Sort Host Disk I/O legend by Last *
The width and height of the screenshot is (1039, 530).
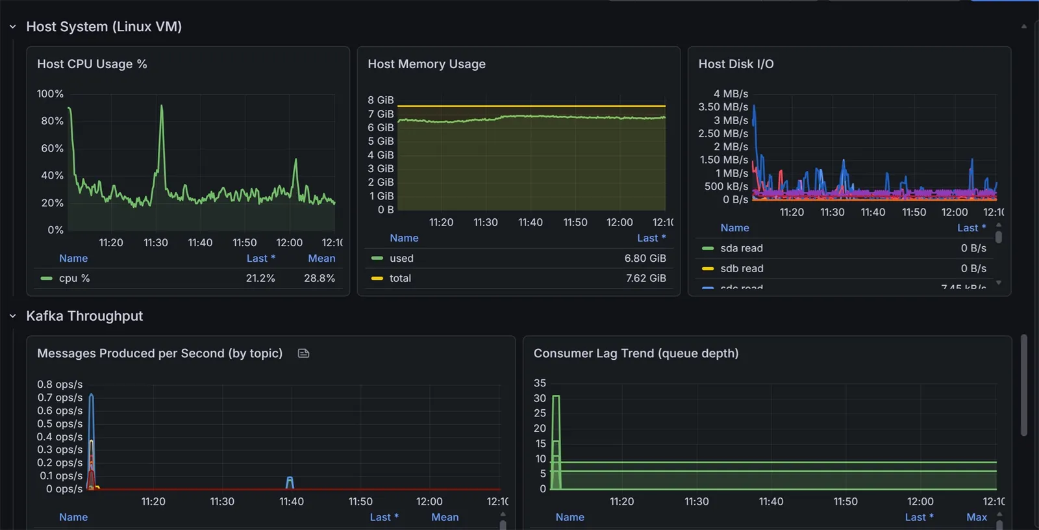coord(971,228)
